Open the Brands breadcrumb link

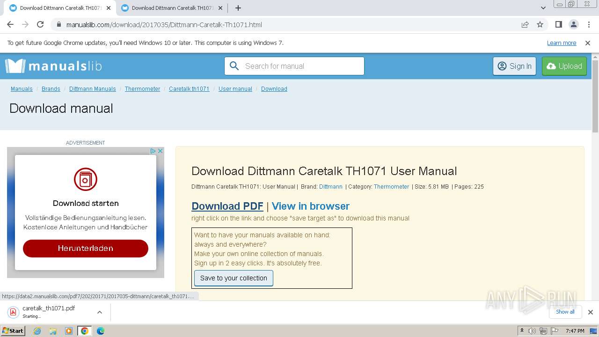click(51, 89)
